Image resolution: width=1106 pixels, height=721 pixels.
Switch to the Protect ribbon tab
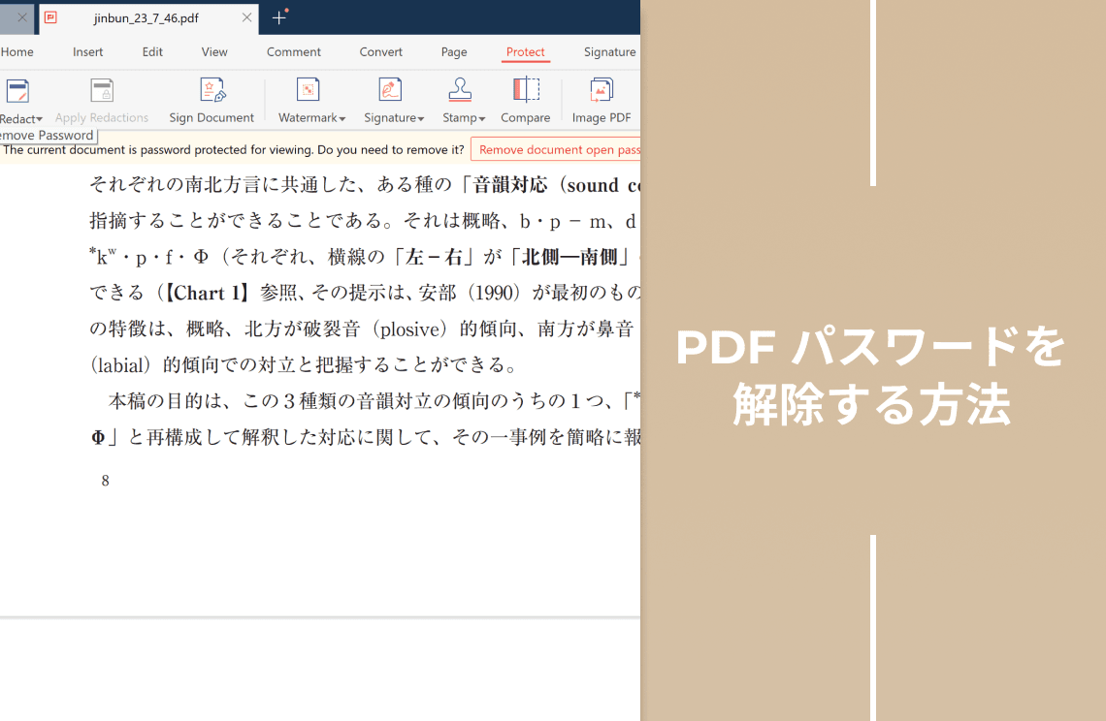click(526, 52)
